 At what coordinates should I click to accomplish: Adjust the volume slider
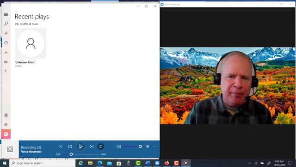coord(133,147)
